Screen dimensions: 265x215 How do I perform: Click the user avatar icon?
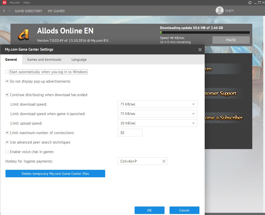(220, 10)
